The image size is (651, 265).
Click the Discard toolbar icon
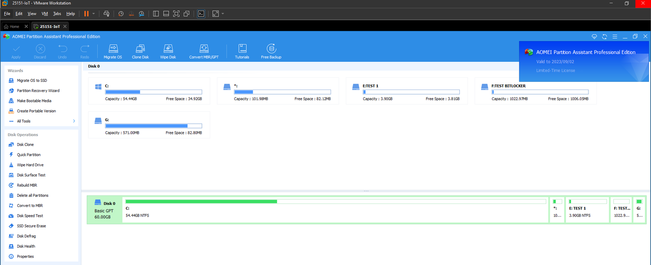[40, 51]
